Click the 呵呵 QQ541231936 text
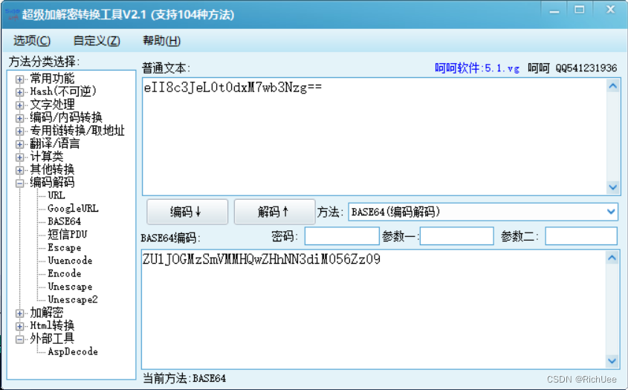The image size is (628, 390). click(x=572, y=68)
